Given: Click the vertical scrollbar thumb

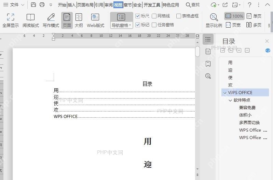Looking at the screenshot, I should [197, 51].
